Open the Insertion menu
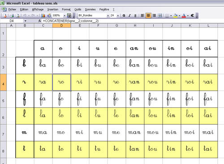 [x=53, y=9]
